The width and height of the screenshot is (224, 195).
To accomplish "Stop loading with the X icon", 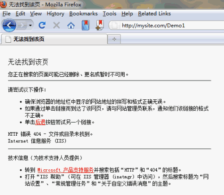I will pos(56,25).
